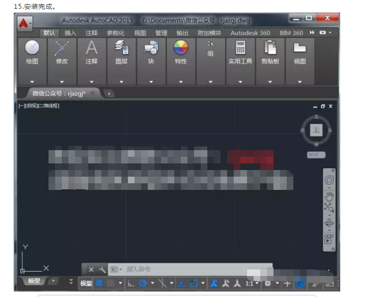
Task: Open the 特性 (Properties) color wheel icon
Action: (x=181, y=47)
